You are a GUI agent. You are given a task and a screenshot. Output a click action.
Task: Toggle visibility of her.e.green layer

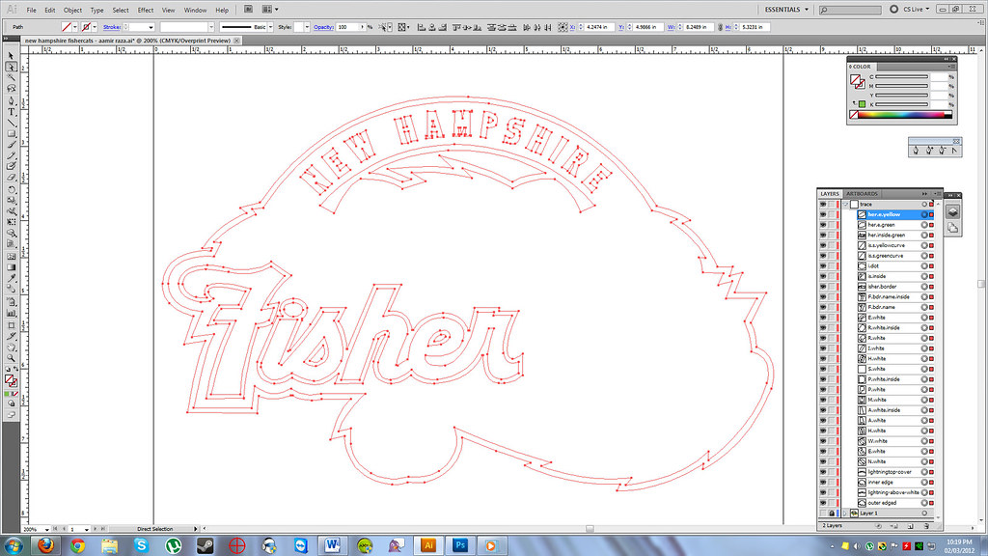[x=823, y=225]
